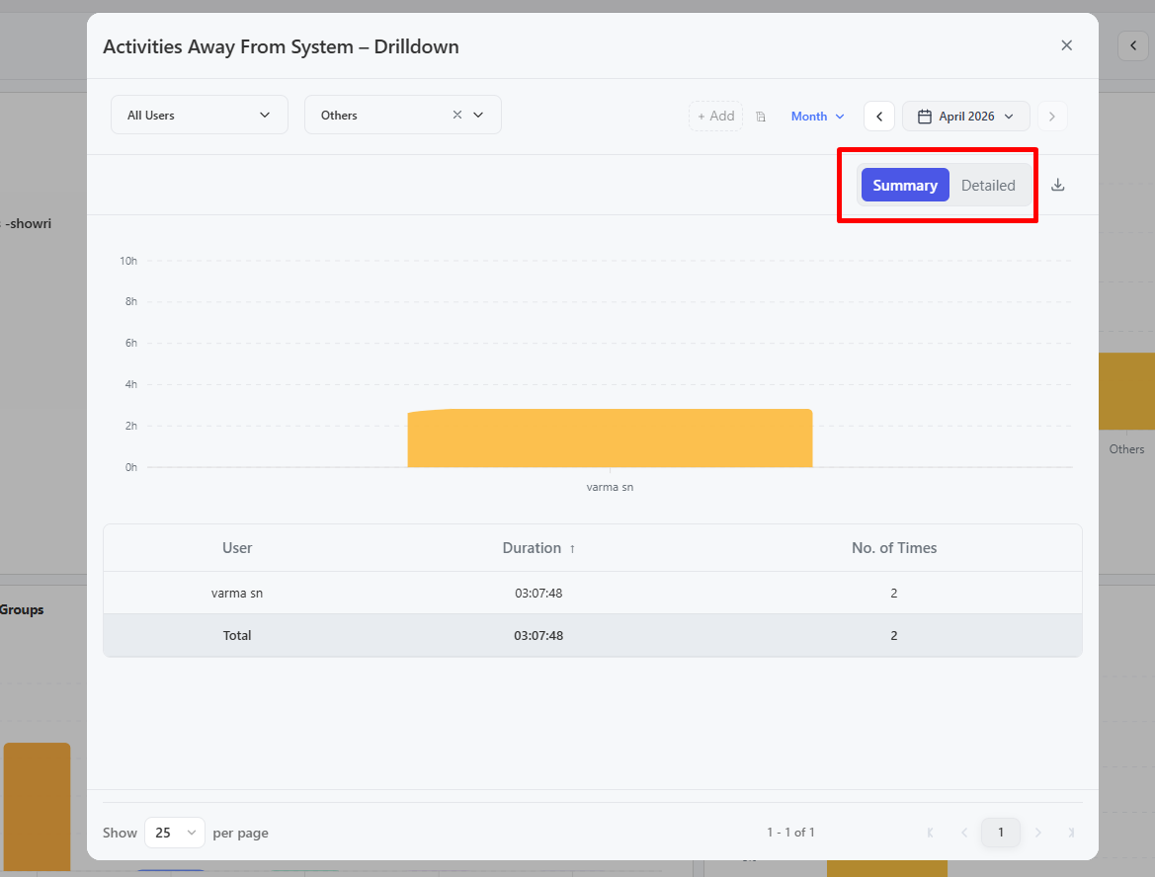Open the 25 per page dropdown
Image resolution: width=1155 pixels, height=877 pixels.
click(175, 833)
